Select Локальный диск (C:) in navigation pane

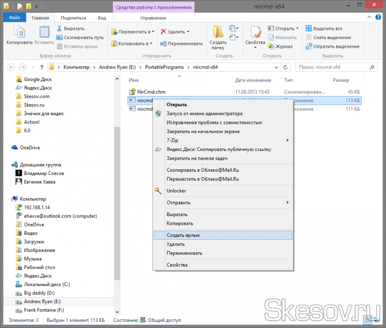tap(47, 285)
